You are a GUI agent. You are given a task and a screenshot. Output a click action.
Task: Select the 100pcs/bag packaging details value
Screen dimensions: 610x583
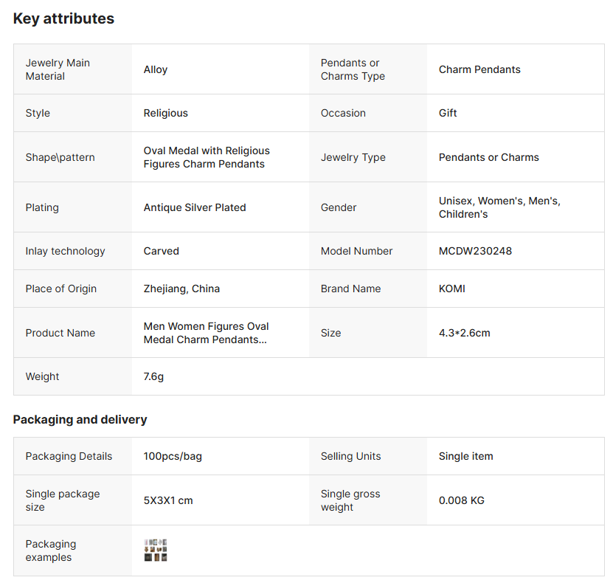[173, 456]
